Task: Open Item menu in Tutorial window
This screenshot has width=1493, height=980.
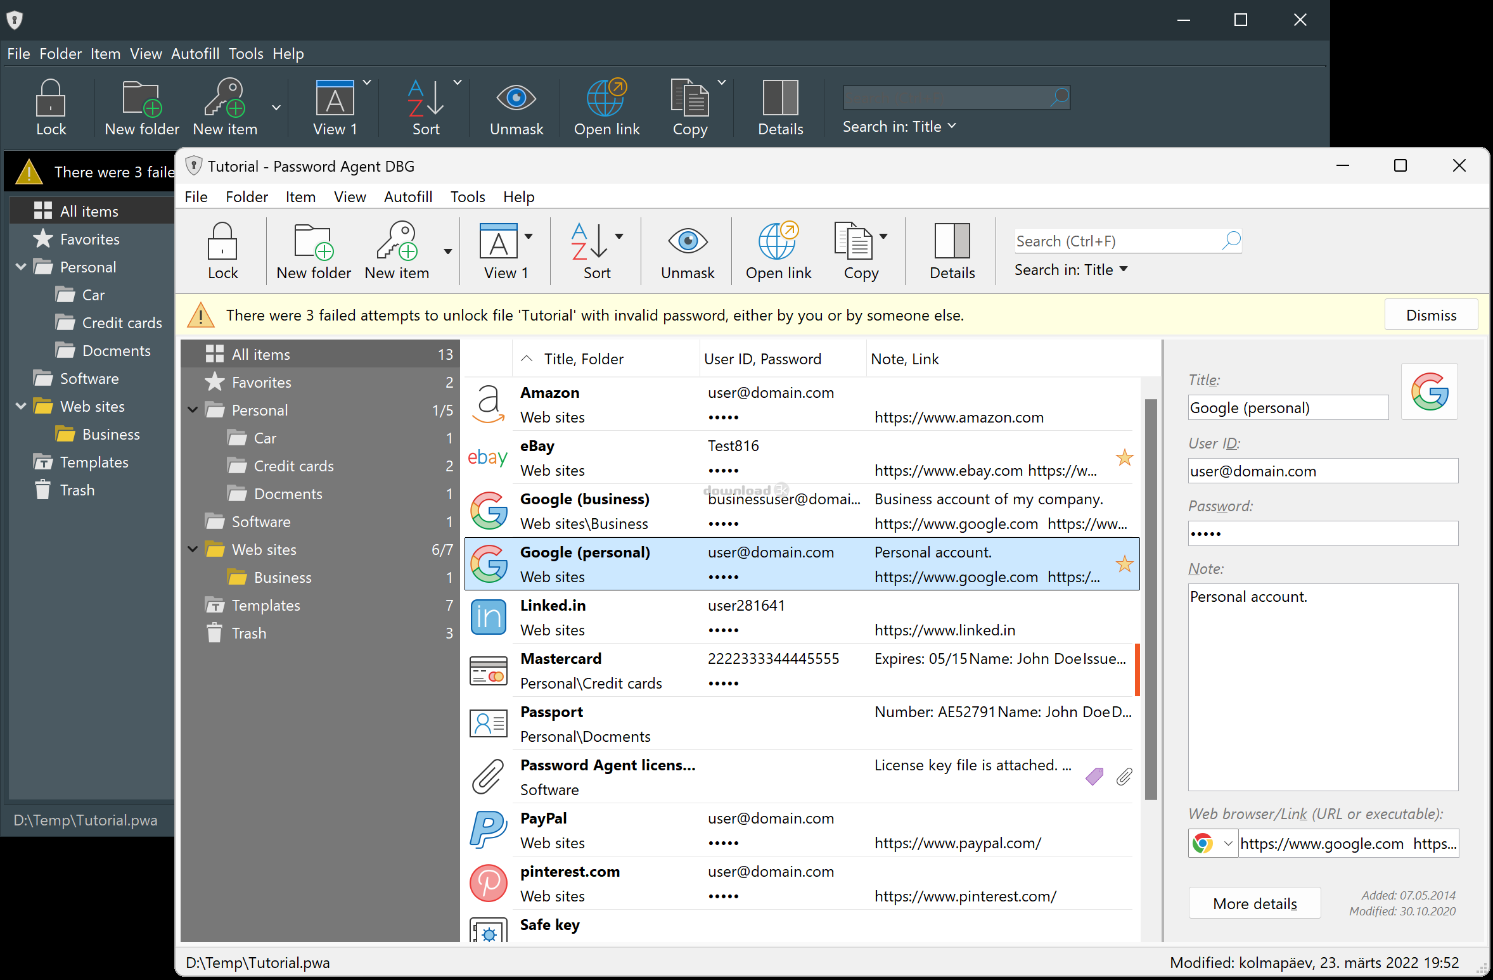Action: tap(300, 197)
